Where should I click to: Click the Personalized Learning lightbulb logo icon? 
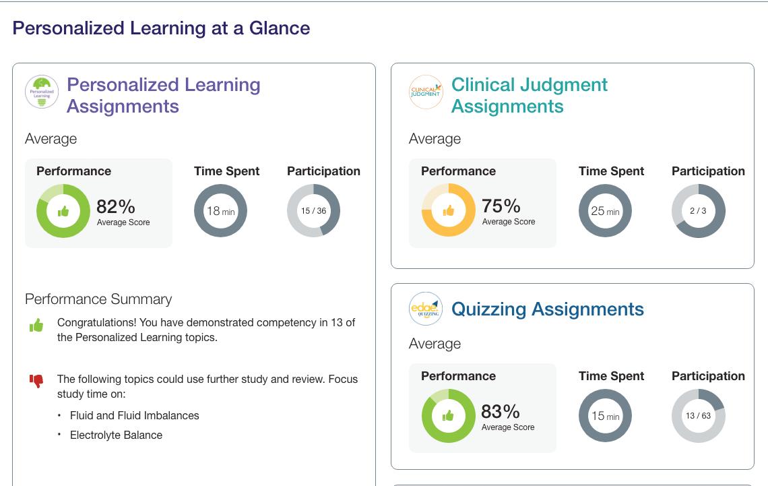42,92
